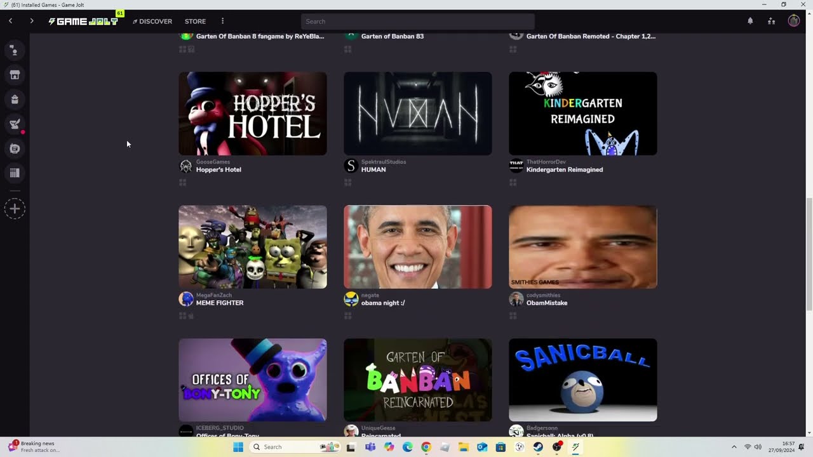Click the Windows taskbar search box
This screenshot has width=813, height=457.
pyautogui.click(x=294, y=447)
